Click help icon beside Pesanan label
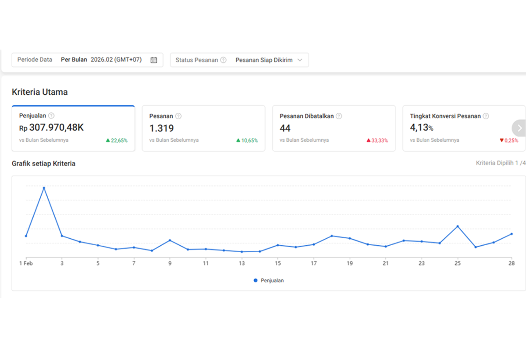The height and width of the screenshot is (351, 526). (x=178, y=116)
